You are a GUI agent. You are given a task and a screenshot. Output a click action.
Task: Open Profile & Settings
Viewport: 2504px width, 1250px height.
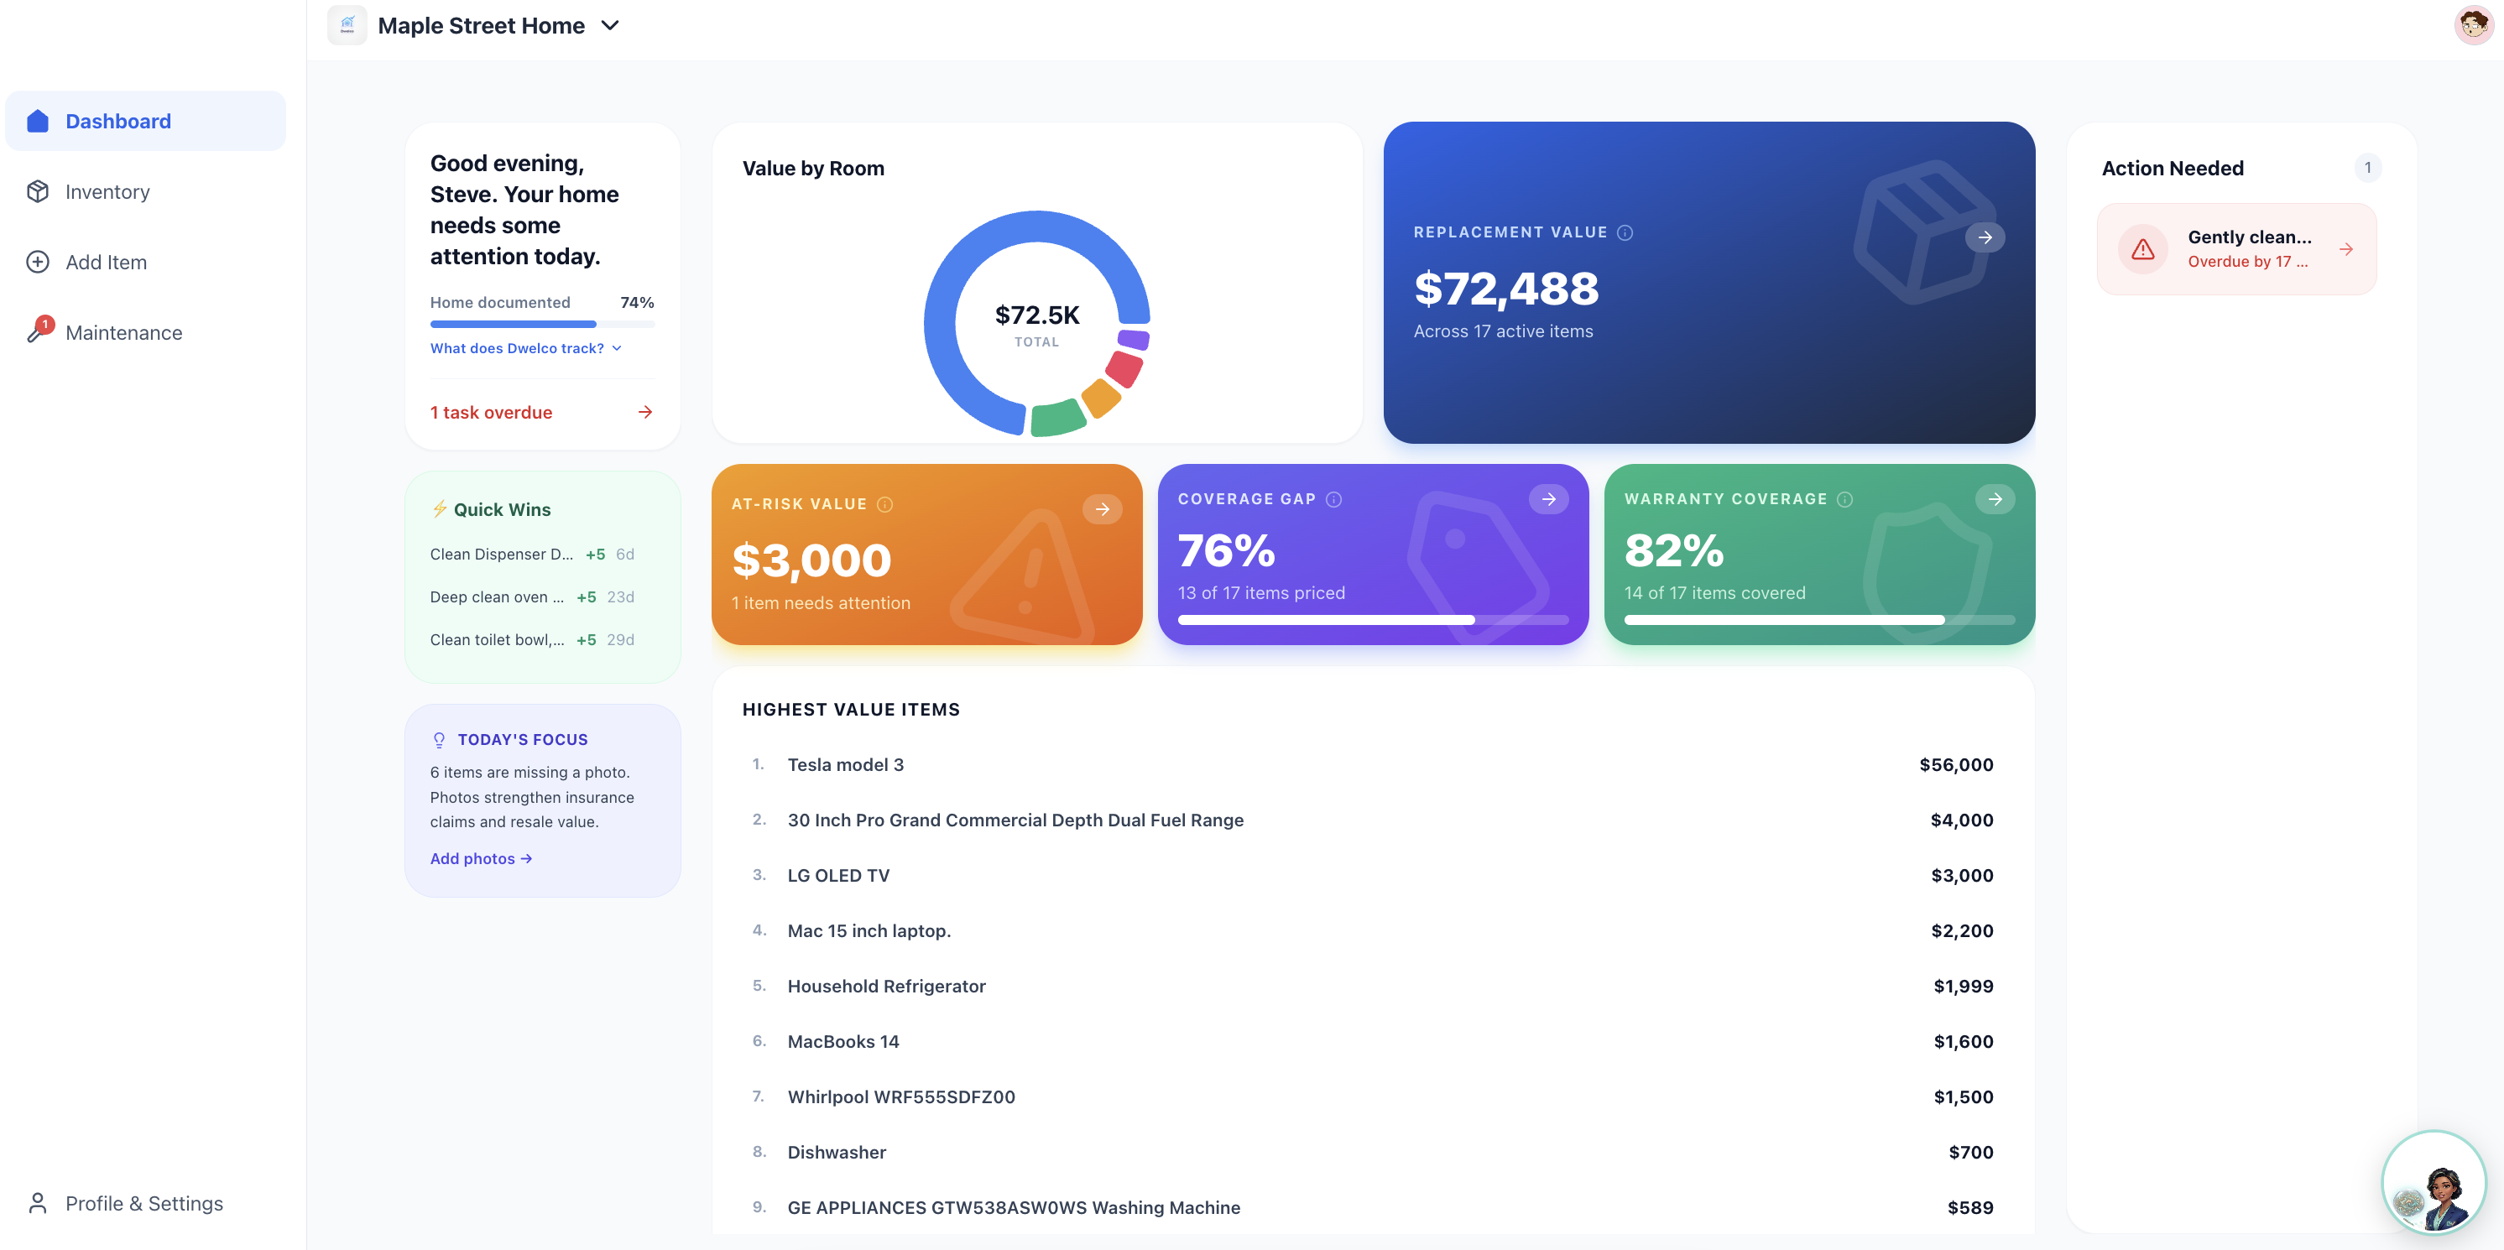143,1202
